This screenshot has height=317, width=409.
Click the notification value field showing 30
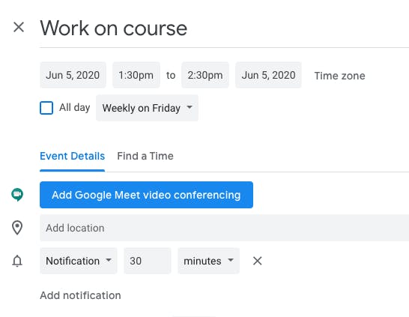pyautogui.click(x=148, y=261)
